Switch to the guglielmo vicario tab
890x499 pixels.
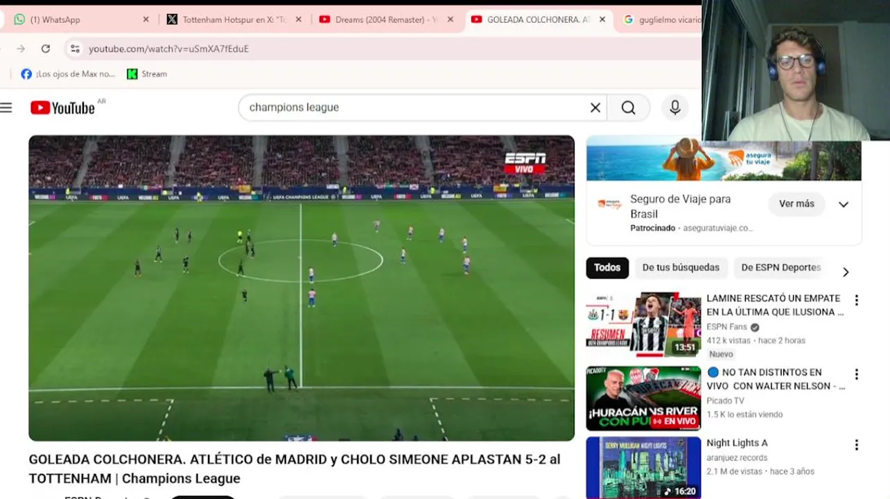(661, 19)
